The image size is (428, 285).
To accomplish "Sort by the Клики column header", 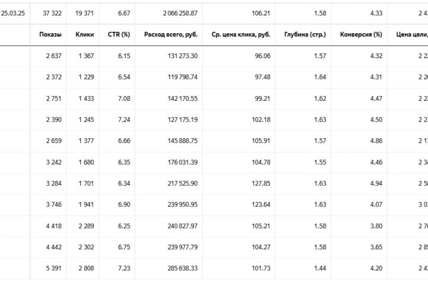I will click(84, 35).
